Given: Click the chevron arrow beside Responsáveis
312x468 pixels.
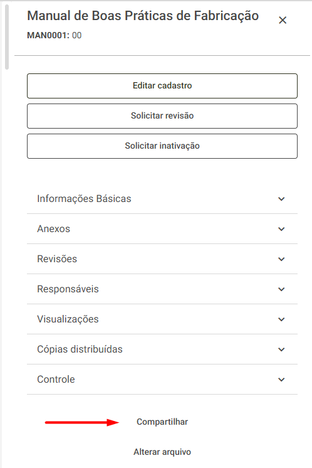Looking at the screenshot, I should pyautogui.click(x=281, y=289).
